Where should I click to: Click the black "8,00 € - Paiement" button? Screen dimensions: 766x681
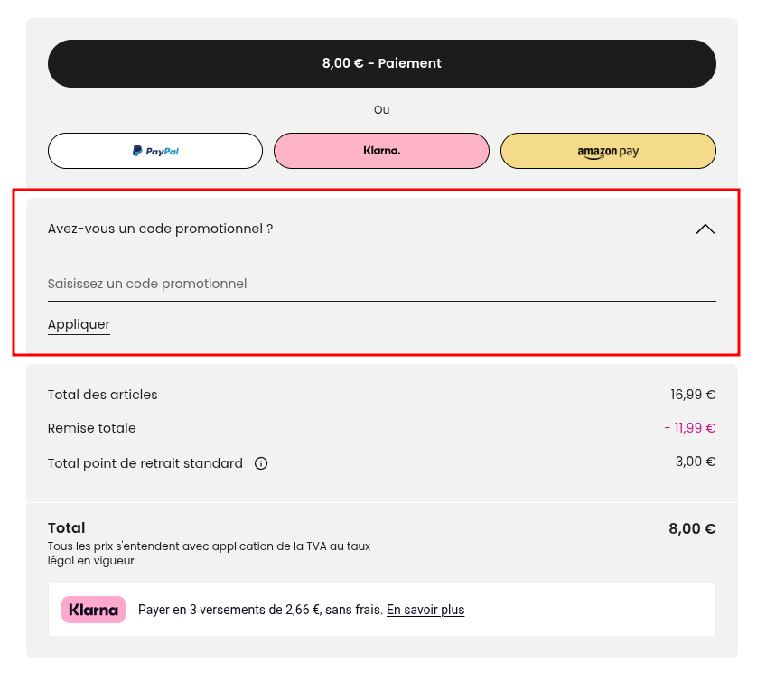tap(381, 63)
